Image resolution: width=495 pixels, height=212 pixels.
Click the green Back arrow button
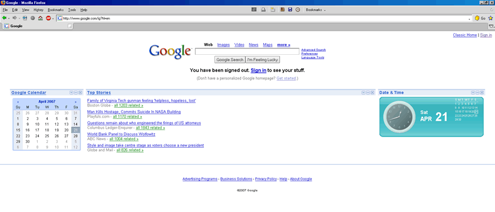tap(4, 18)
